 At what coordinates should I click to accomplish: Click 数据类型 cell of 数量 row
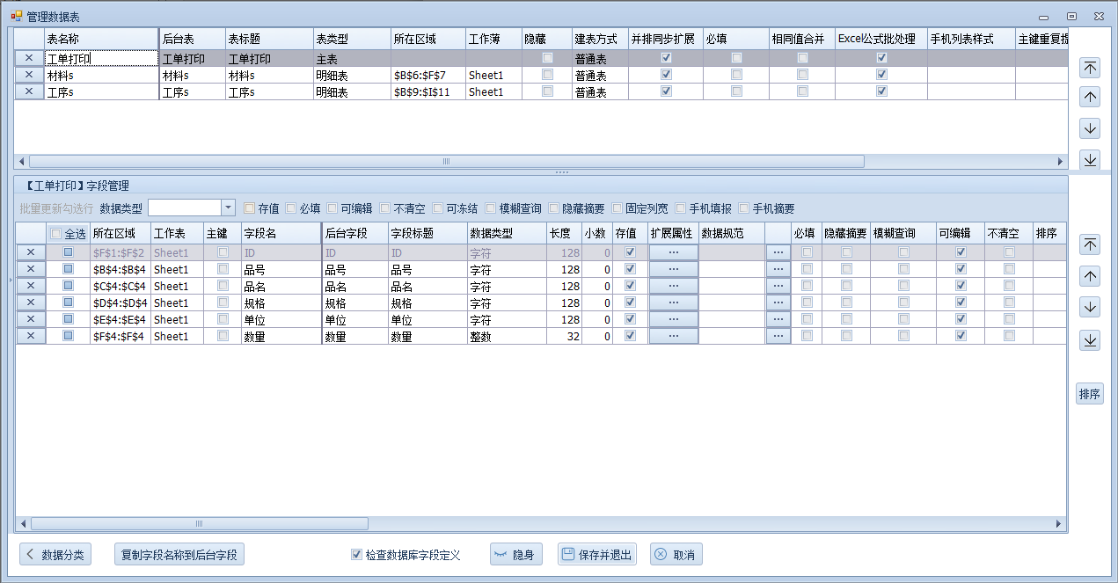click(x=506, y=336)
